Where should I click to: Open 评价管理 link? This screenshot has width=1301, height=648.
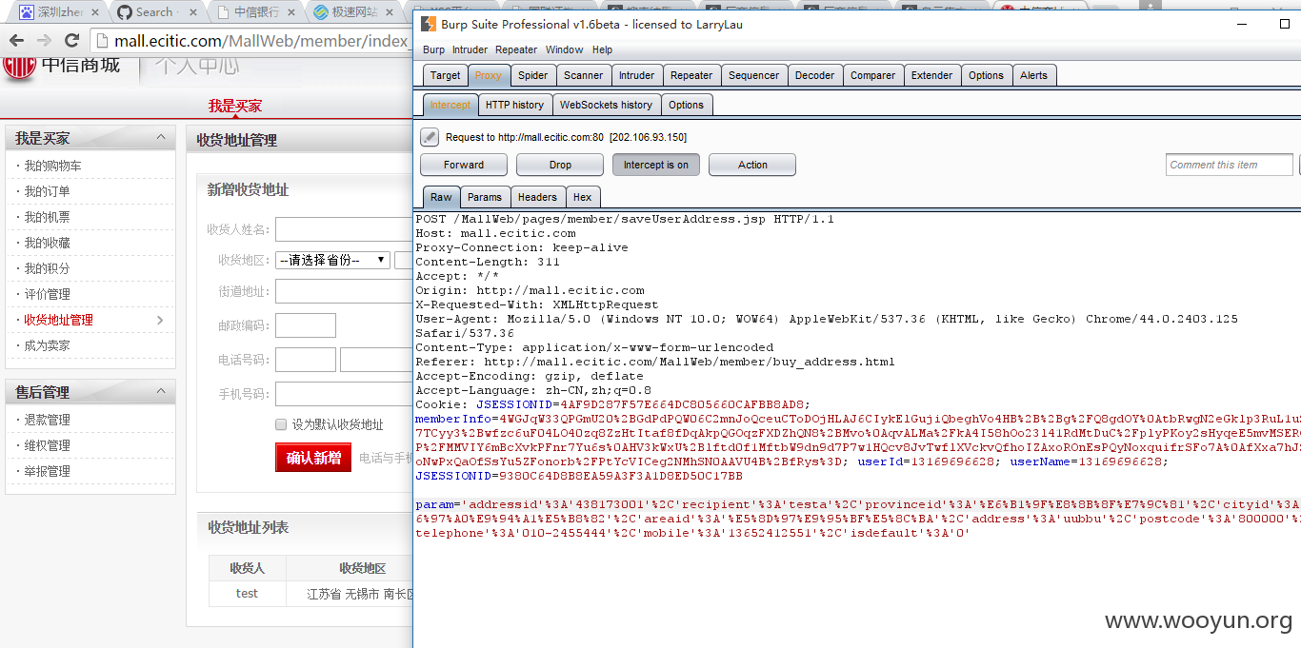coord(47,294)
